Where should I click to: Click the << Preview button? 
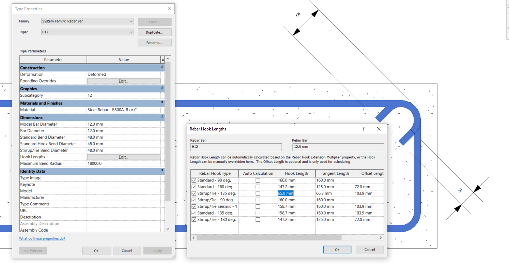click(33, 250)
